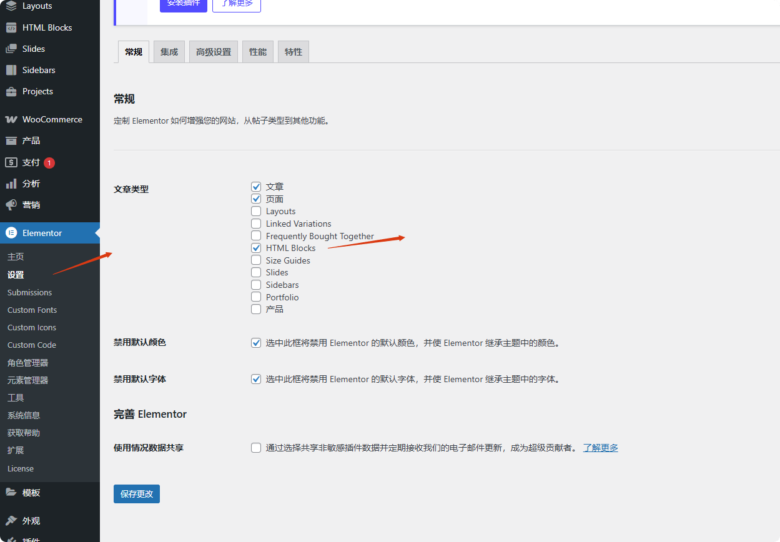Screen dimensions: 780x542
Task: Toggle the 页面 post type checkbox
Action: click(x=256, y=199)
